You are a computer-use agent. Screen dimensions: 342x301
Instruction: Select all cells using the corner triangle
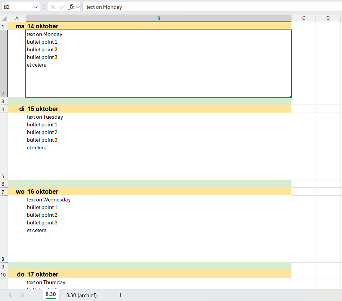pos(3,18)
